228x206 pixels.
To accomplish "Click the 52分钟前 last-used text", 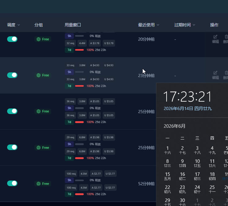I will 146,184.
